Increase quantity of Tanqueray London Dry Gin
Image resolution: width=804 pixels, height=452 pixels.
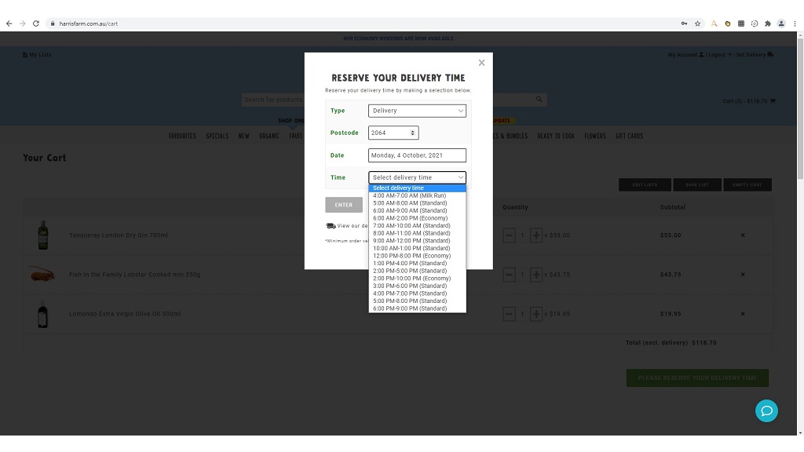point(536,235)
